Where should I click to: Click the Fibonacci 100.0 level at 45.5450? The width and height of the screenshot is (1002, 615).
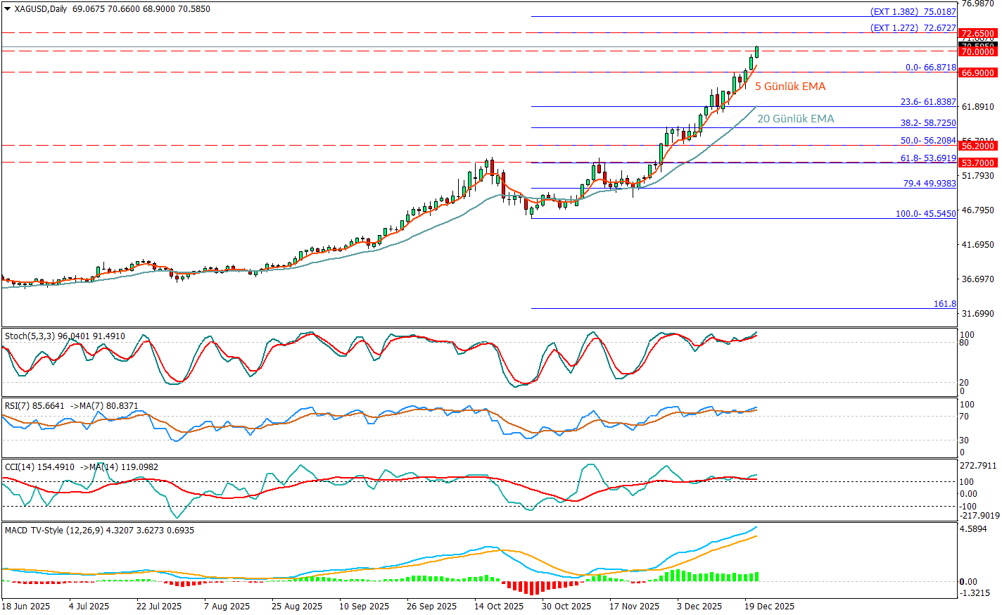click(x=925, y=214)
